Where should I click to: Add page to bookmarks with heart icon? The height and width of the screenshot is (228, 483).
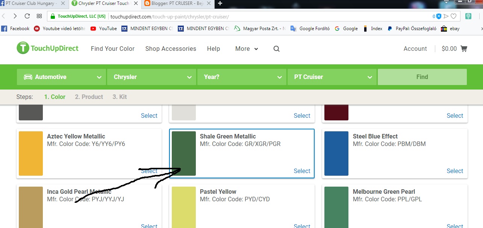454,16
